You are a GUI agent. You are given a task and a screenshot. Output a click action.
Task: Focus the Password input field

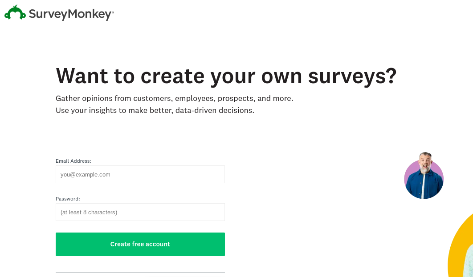point(140,212)
